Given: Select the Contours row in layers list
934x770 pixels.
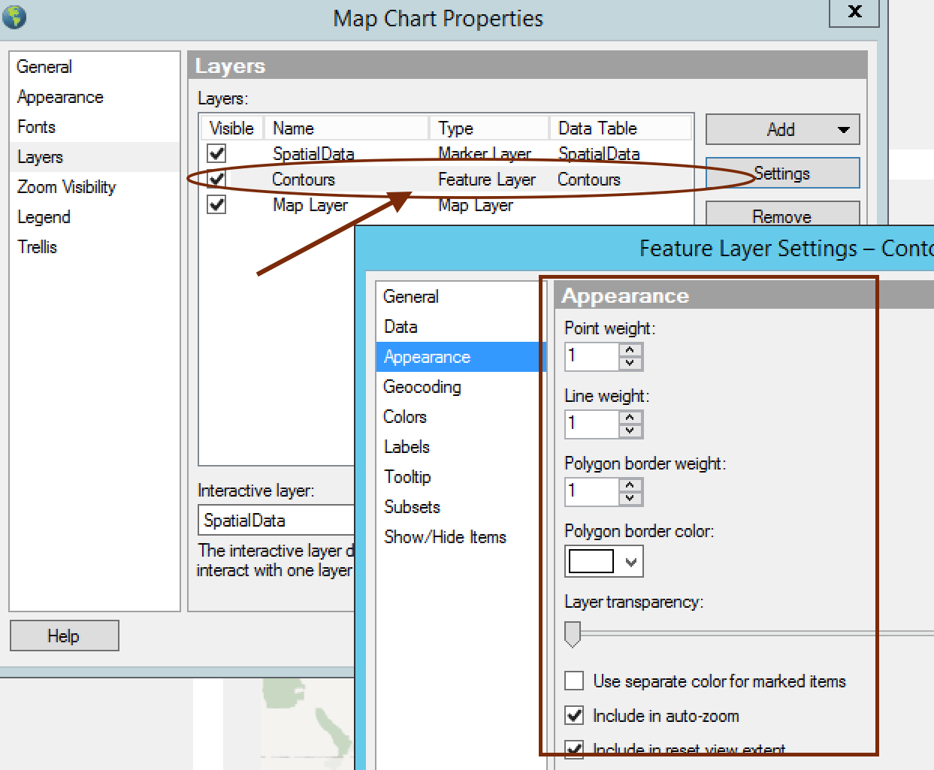Looking at the screenshot, I should [x=446, y=179].
